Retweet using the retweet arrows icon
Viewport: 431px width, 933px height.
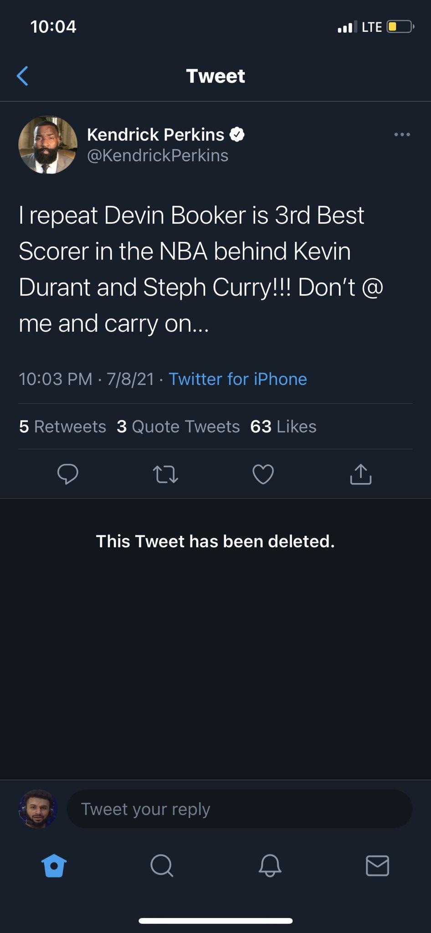[x=165, y=474]
